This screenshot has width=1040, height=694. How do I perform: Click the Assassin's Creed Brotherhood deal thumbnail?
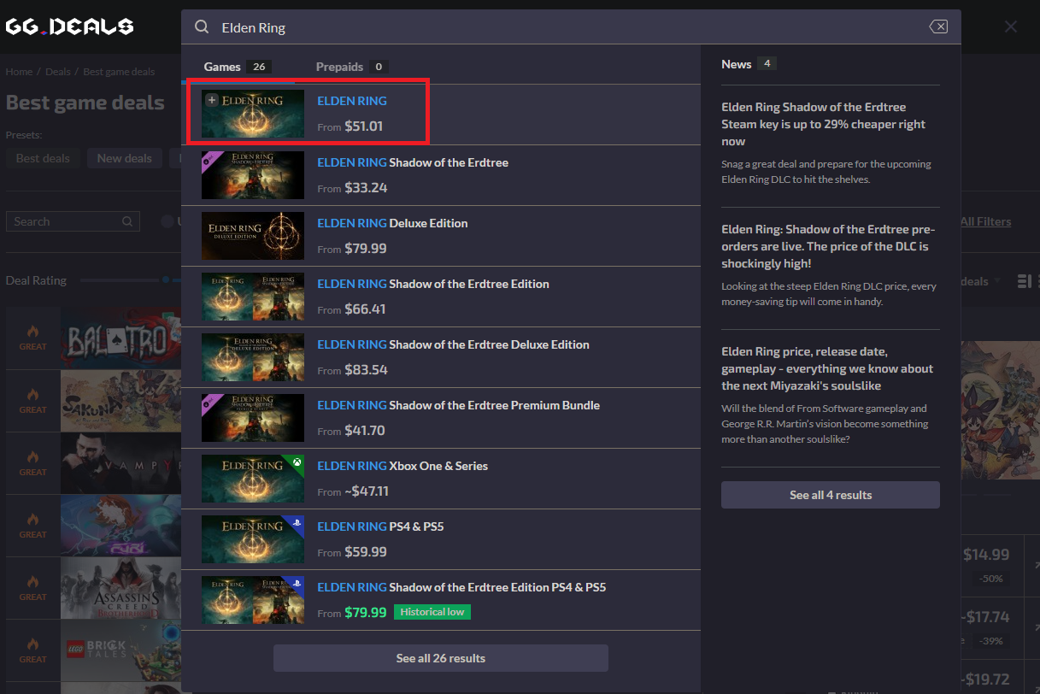point(120,589)
